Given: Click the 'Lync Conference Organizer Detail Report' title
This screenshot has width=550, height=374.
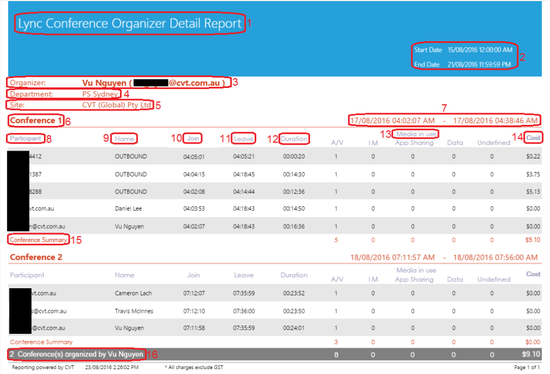Looking at the screenshot, I should tap(129, 24).
